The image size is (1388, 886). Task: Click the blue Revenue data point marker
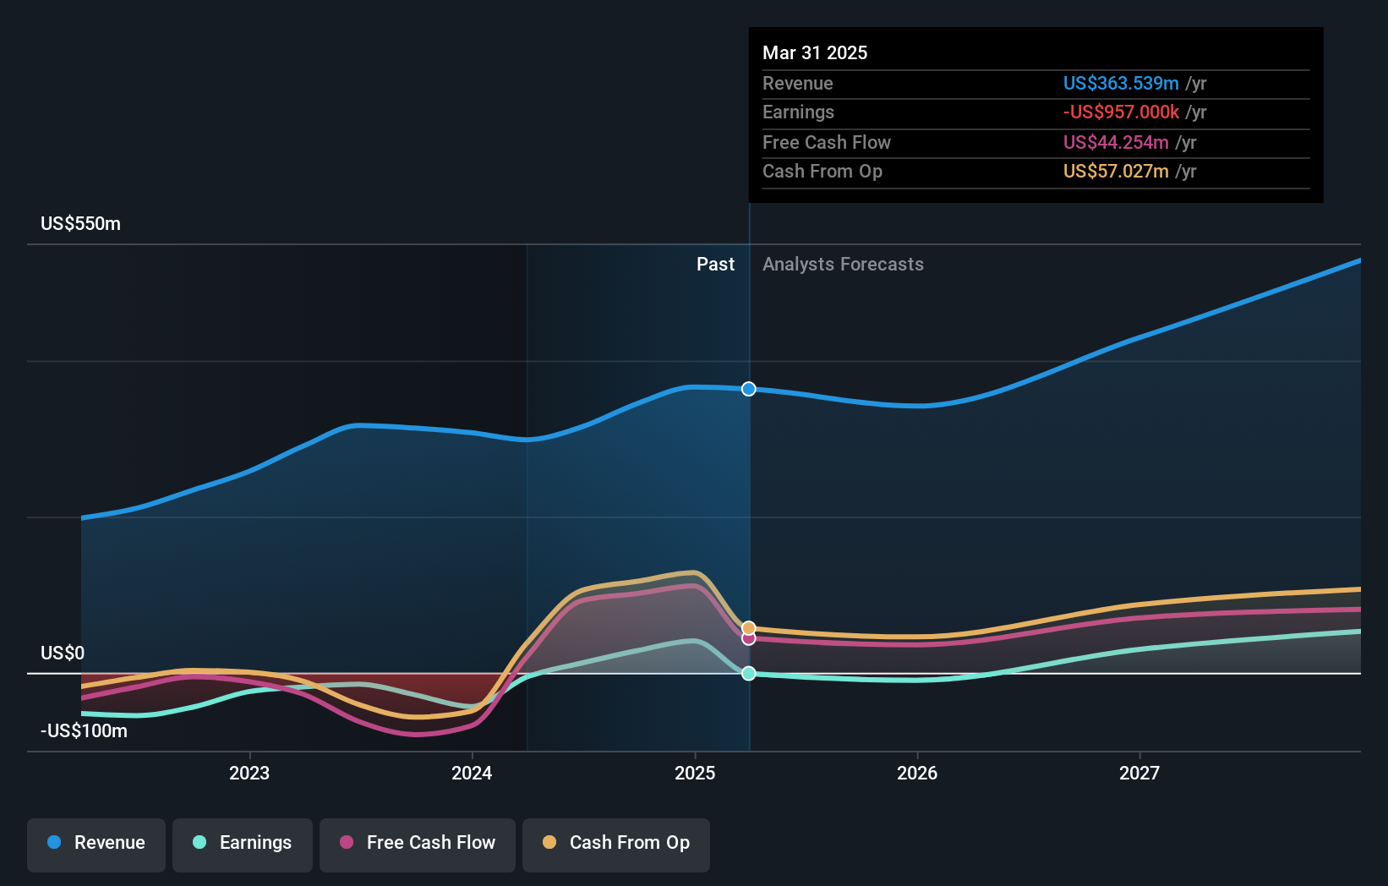click(x=749, y=389)
